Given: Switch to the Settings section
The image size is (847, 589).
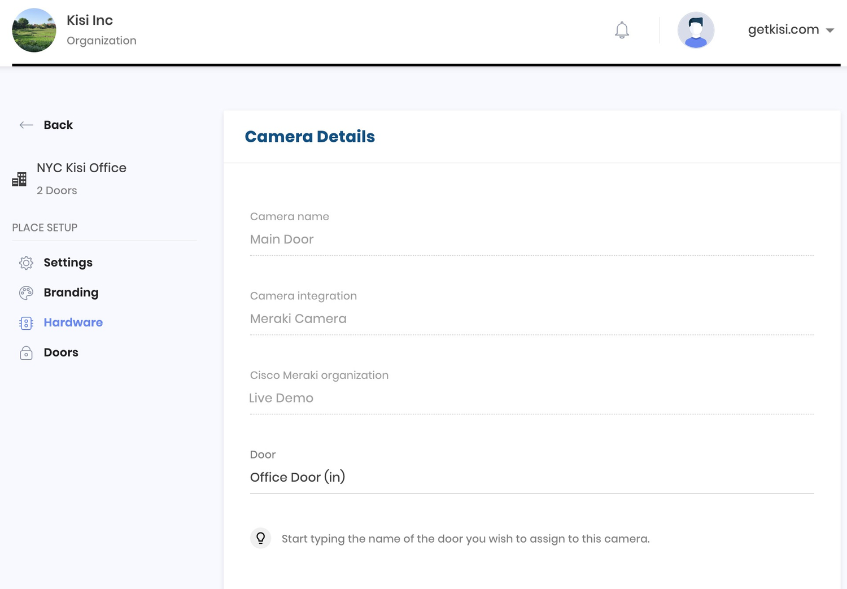Looking at the screenshot, I should (68, 263).
